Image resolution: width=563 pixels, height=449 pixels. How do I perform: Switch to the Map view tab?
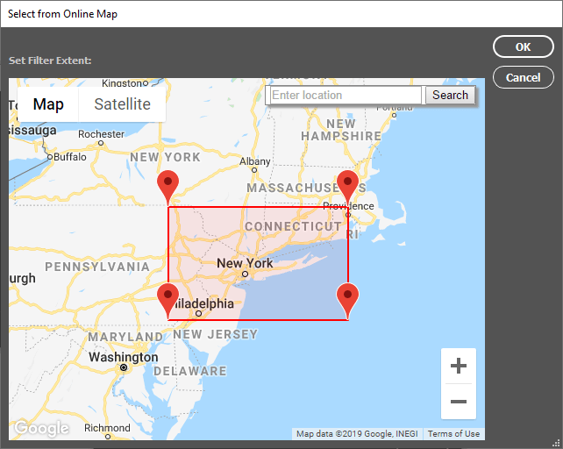[x=48, y=104]
